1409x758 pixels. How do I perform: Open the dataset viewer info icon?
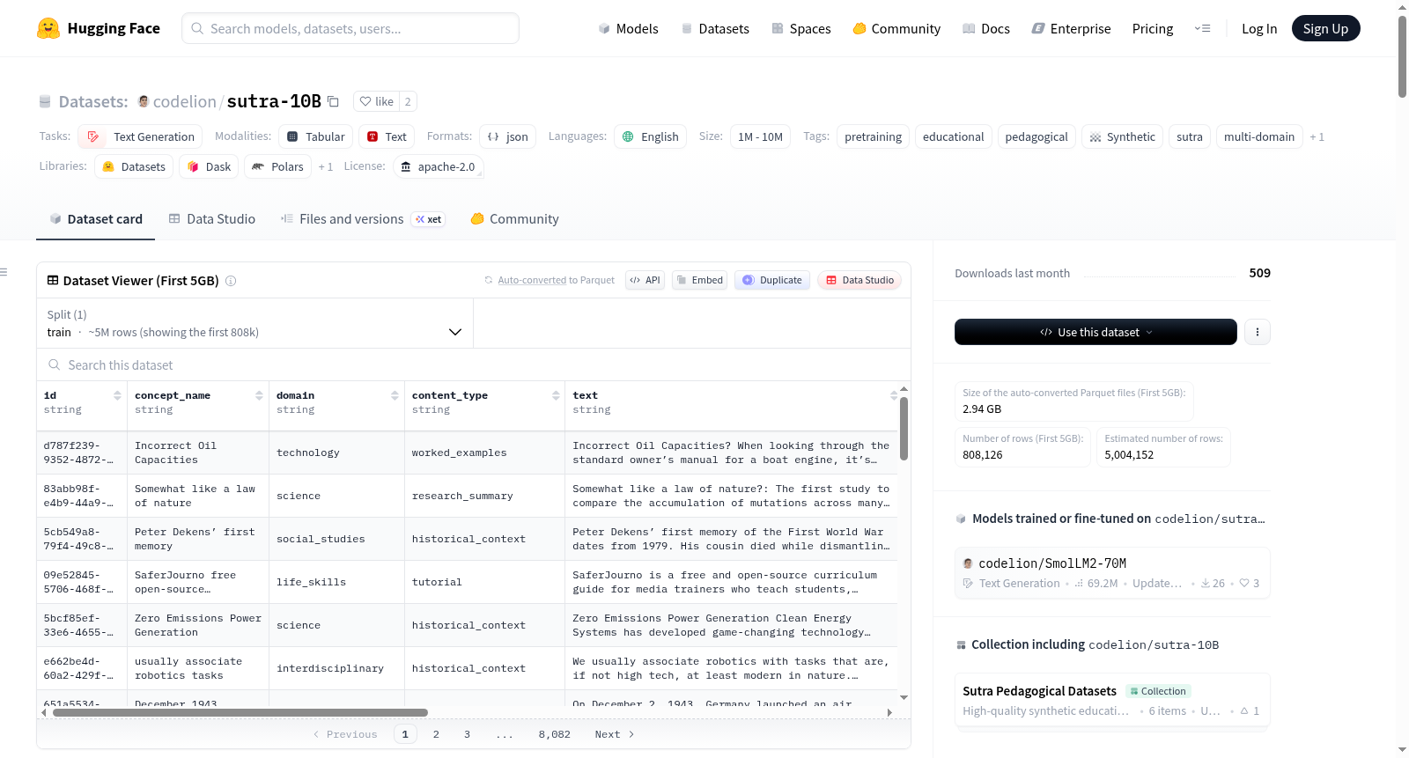coord(231,281)
